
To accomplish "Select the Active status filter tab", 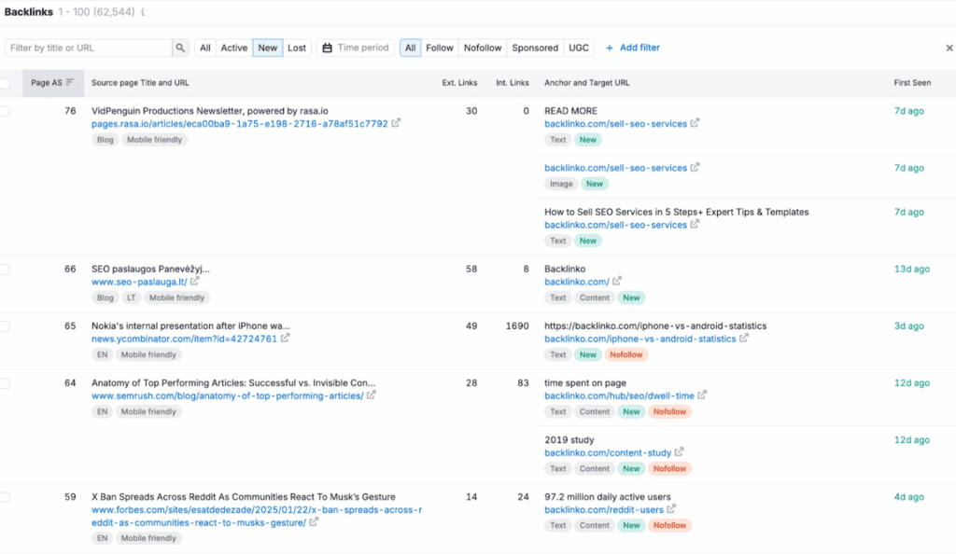I will (x=234, y=48).
